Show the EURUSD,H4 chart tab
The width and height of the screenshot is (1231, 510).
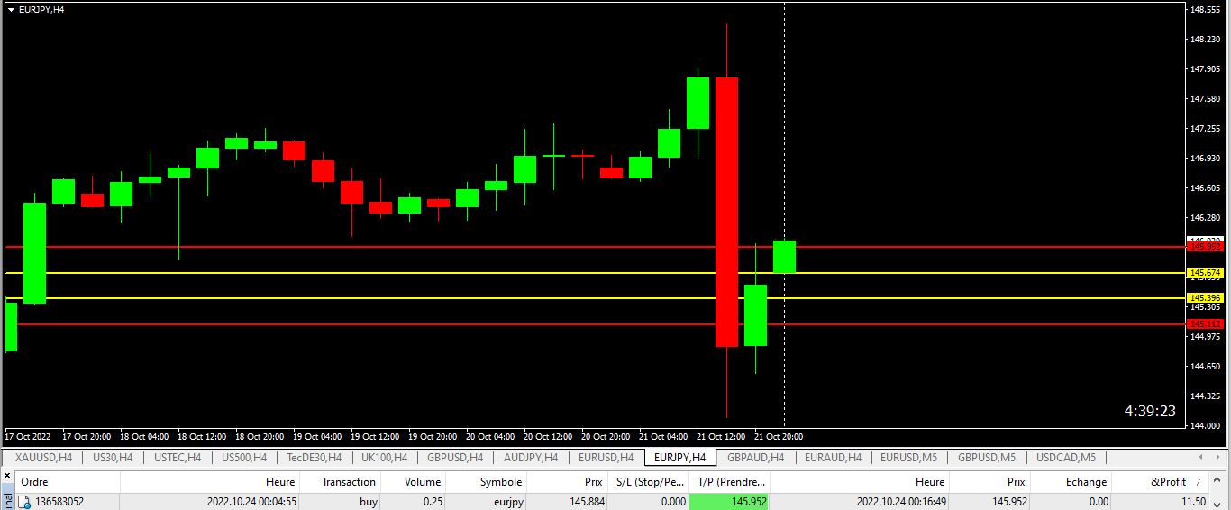click(x=606, y=457)
